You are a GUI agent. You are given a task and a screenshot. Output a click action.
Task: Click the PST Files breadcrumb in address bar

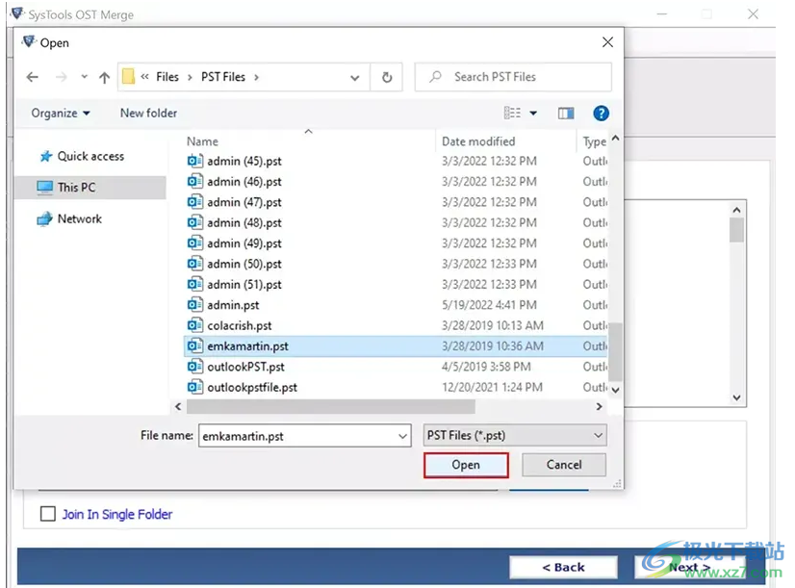223,77
